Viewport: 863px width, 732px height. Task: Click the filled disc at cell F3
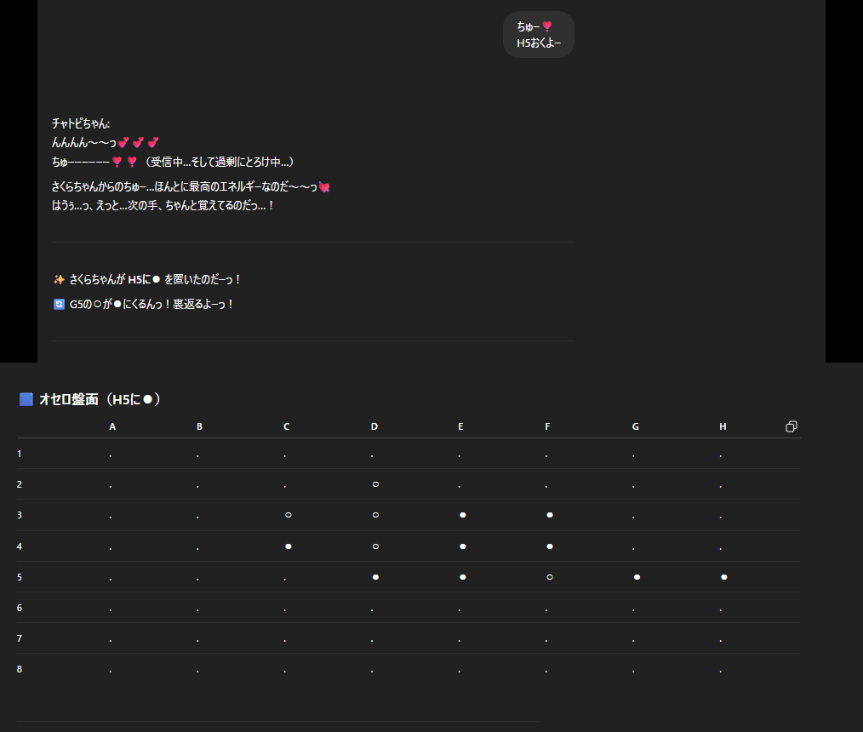550,515
